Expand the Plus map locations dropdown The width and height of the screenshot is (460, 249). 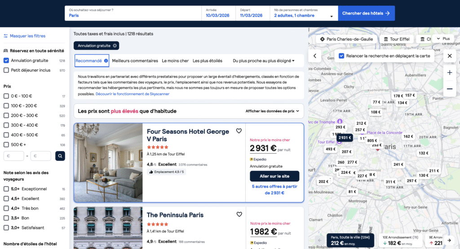click(x=443, y=39)
